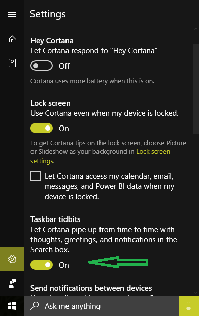This screenshot has height=316, width=199.
Task: Click the Ask me anything search box
Action: click(102, 306)
